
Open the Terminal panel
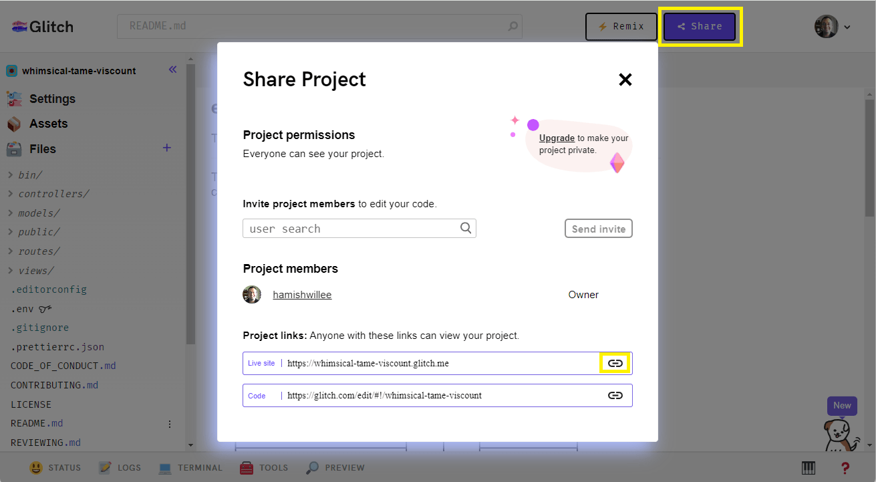[190, 467]
